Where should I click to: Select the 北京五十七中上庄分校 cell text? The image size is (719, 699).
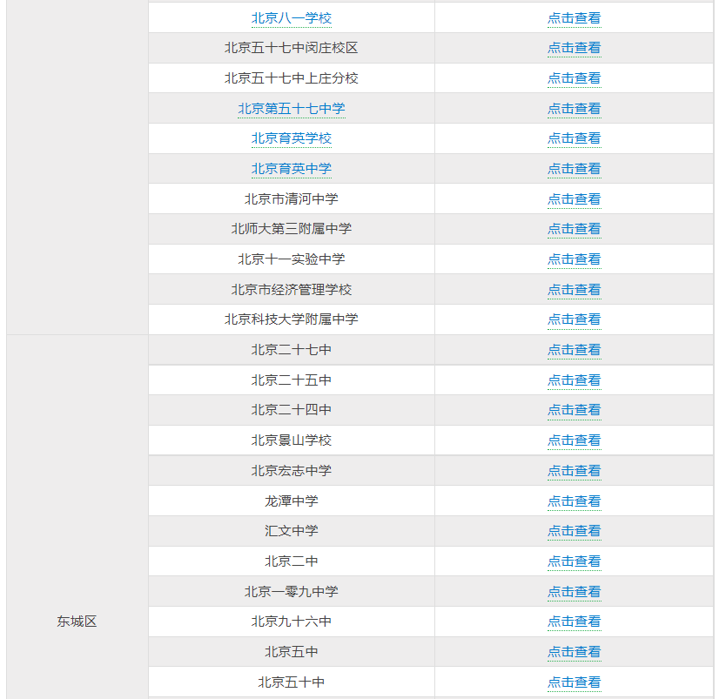292,78
